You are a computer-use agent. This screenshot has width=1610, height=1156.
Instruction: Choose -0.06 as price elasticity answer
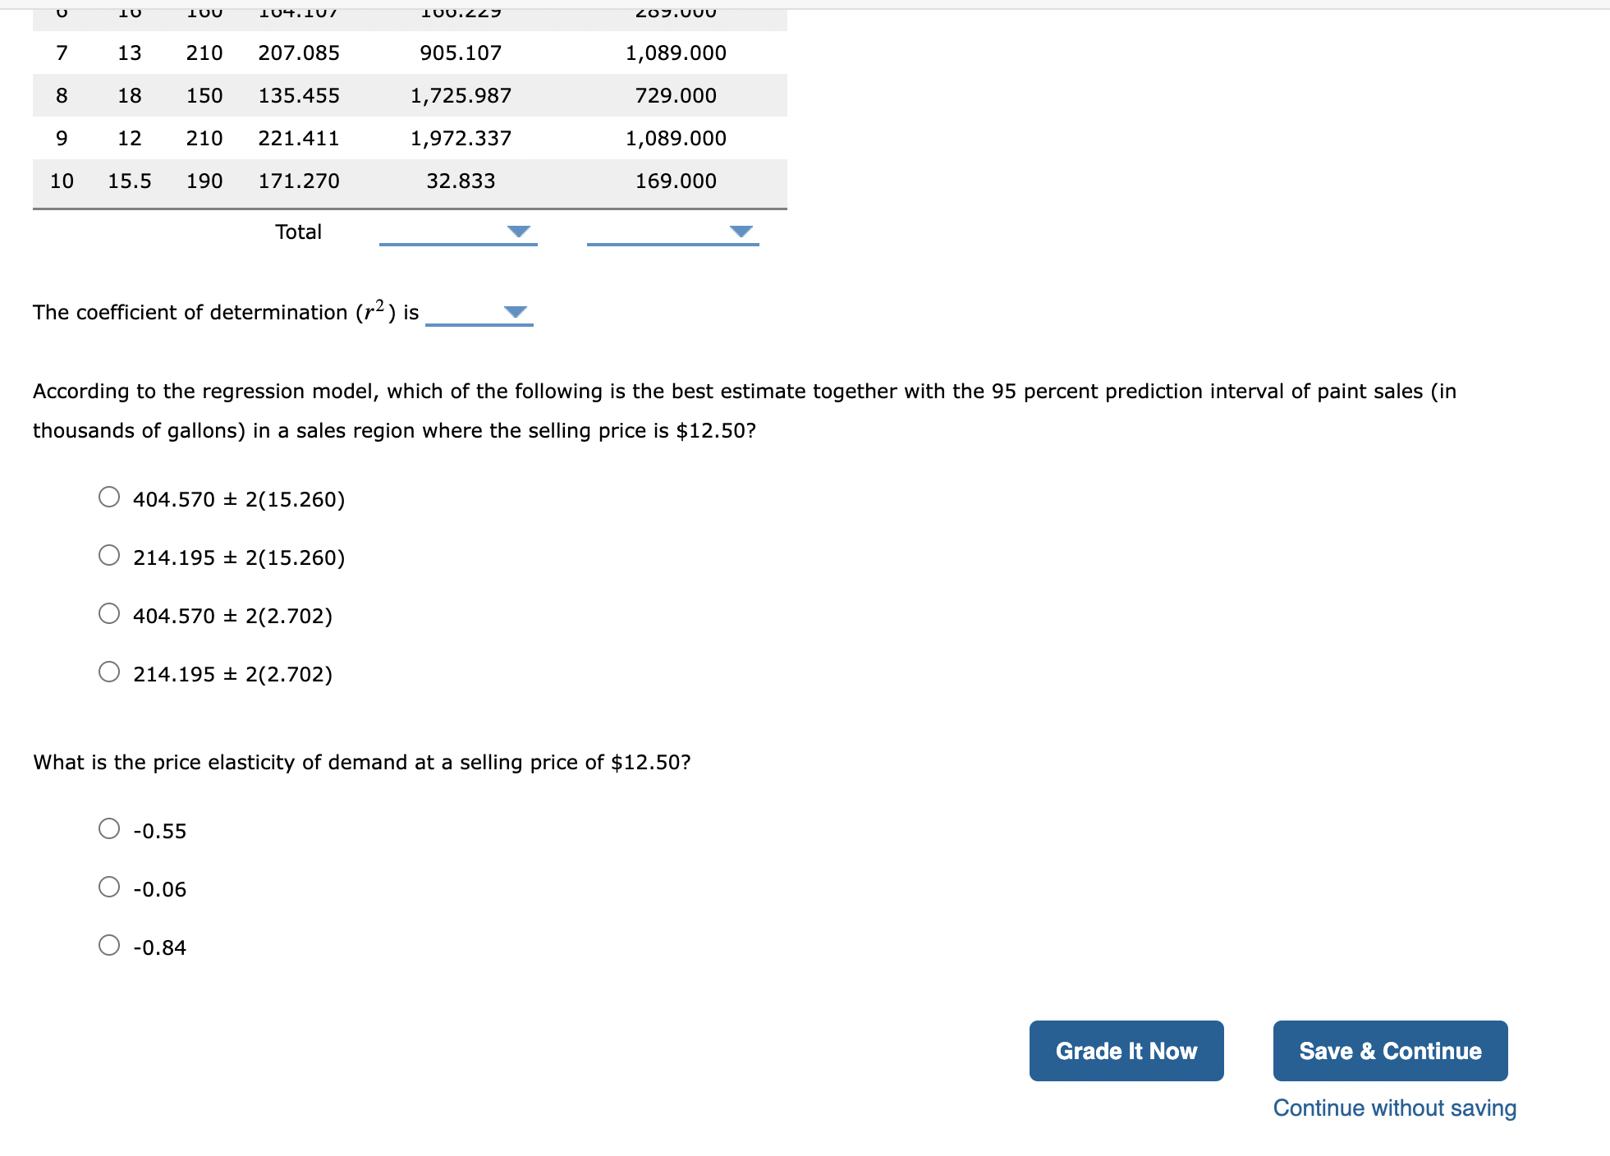tap(108, 887)
